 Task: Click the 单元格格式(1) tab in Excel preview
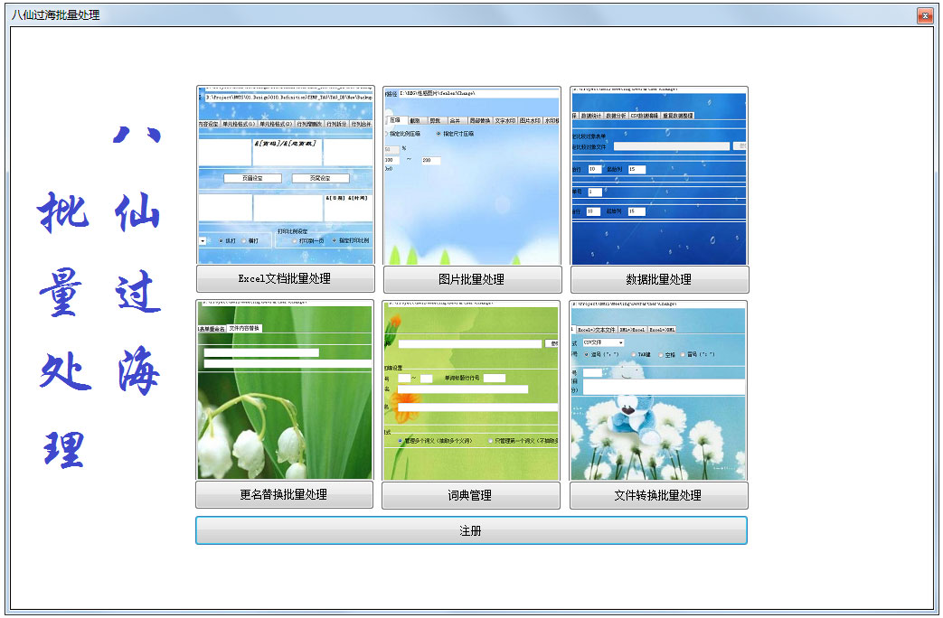pos(236,123)
